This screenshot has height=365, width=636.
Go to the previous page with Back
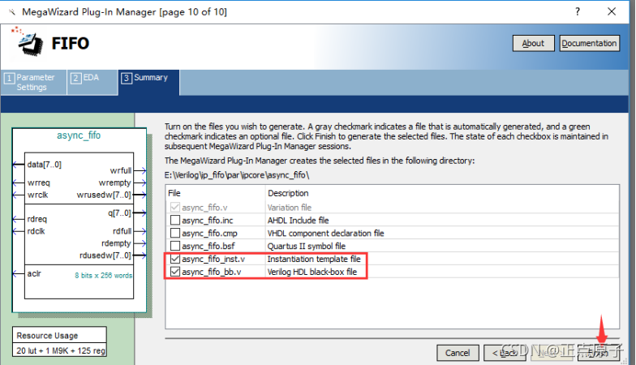point(505,353)
